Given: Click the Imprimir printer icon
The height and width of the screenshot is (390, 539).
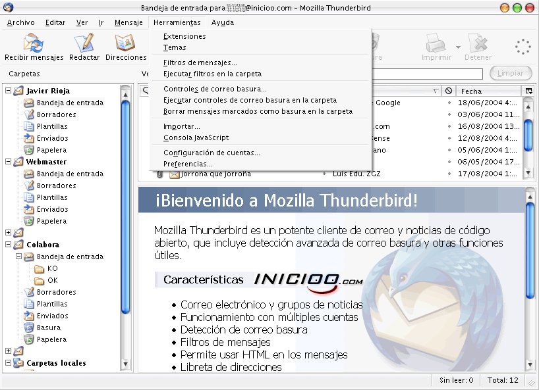Looking at the screenshot, I should coord(436,43).
